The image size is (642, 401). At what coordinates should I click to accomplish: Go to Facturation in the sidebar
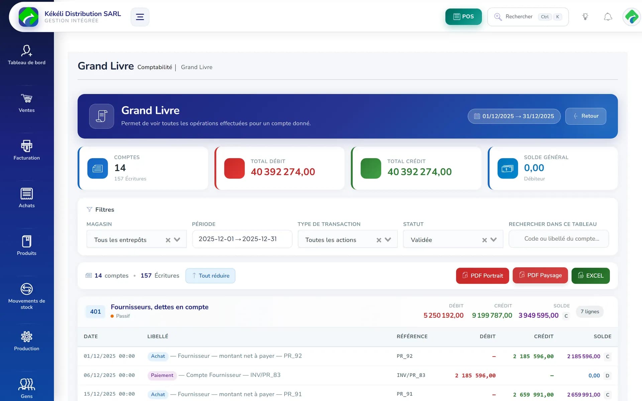[26, 150]
